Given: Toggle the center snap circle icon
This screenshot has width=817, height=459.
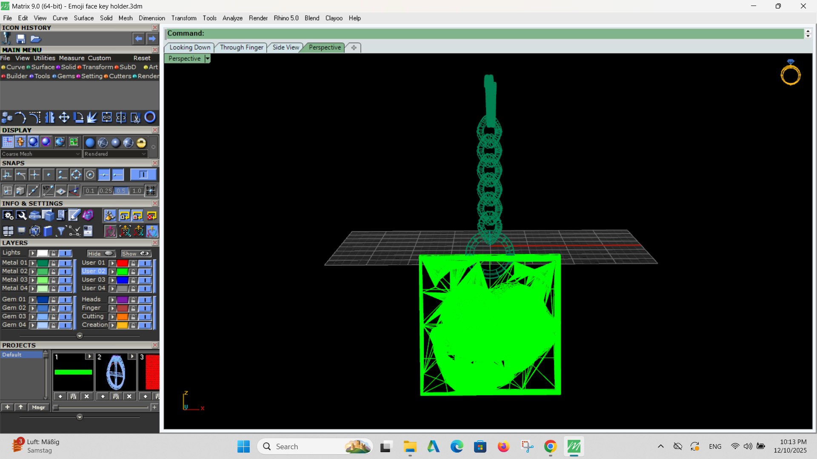Looking at the screenshot, I should [x=90, y=175].
